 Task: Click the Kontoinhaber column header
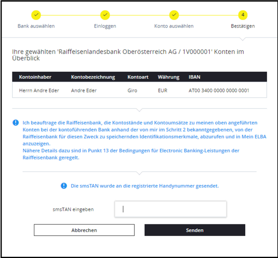coord(35,77)
